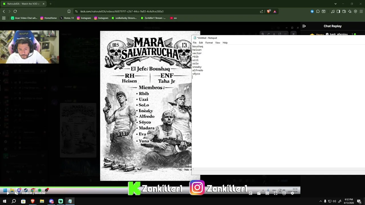Click the streamer webcam thumbnail
The image size is (365, 205).
(29, 47)
